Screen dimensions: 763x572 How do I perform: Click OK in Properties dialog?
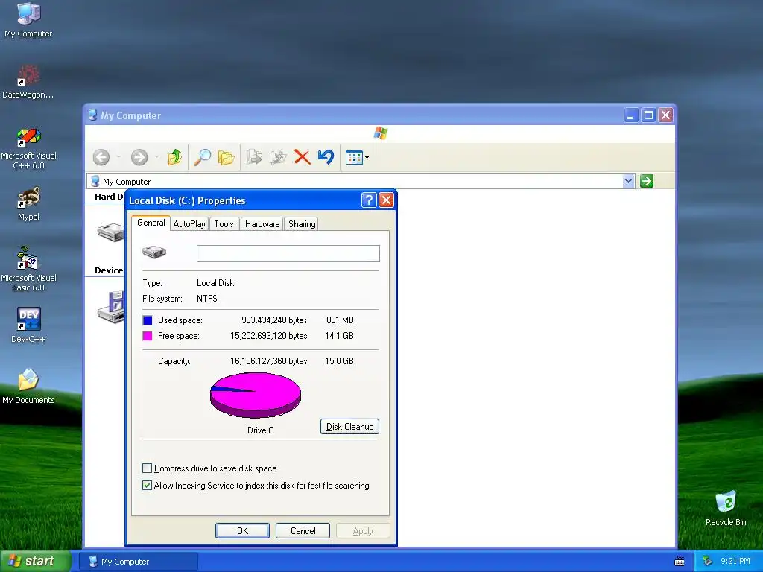pyautogui.click(x=242, y=530)
